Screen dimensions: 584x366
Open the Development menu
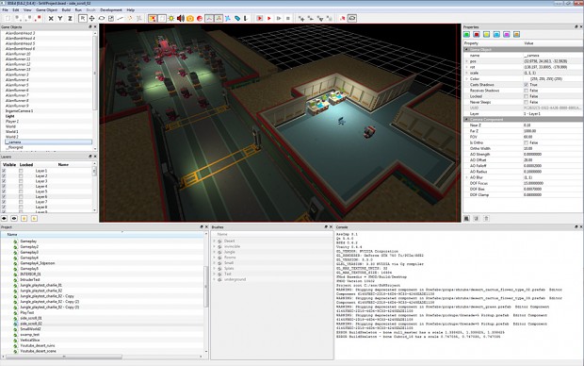(x=111, y=10)
